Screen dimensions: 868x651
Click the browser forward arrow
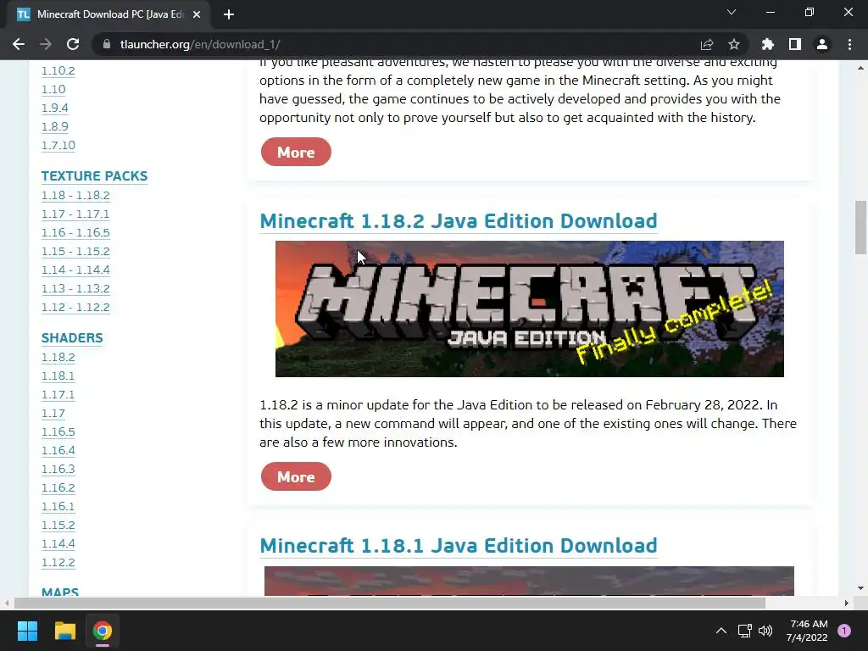46,44
